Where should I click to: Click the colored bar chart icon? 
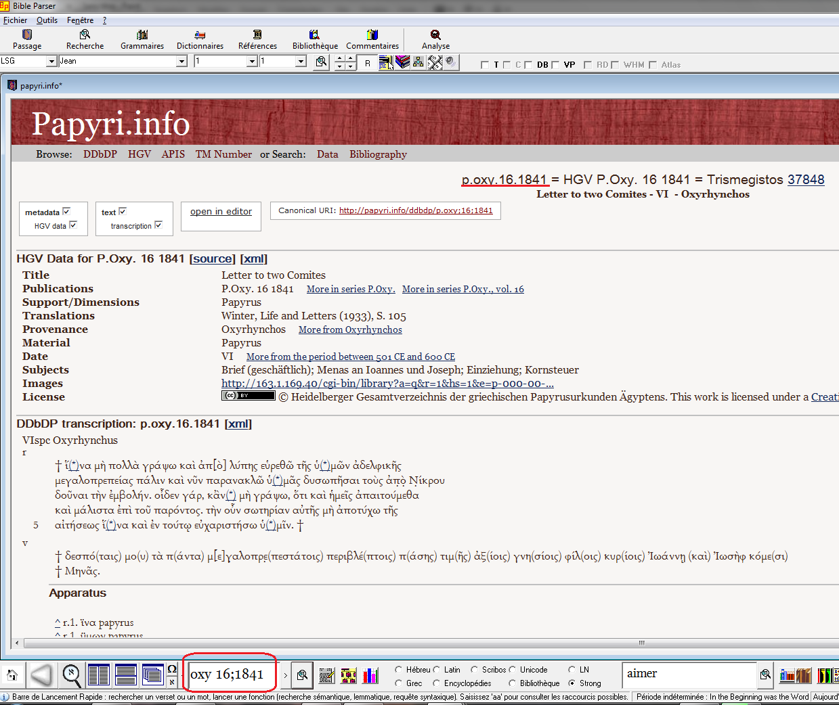370,675
